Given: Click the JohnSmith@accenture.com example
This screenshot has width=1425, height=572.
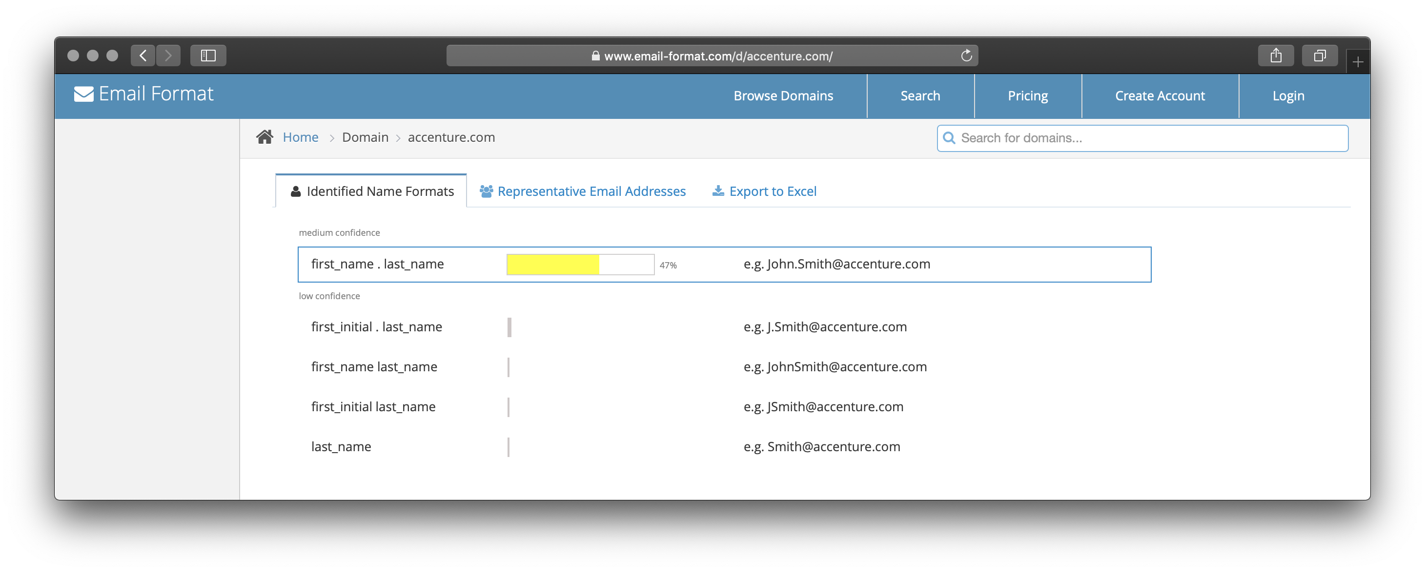Looking at the screenshot, I should pos(846,367).
